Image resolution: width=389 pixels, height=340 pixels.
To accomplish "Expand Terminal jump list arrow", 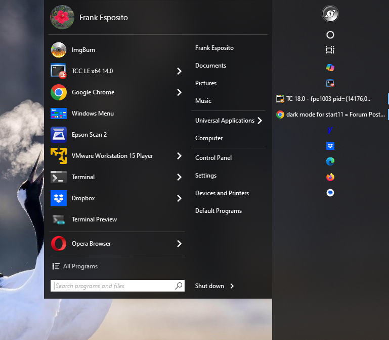I will point(180,177).
